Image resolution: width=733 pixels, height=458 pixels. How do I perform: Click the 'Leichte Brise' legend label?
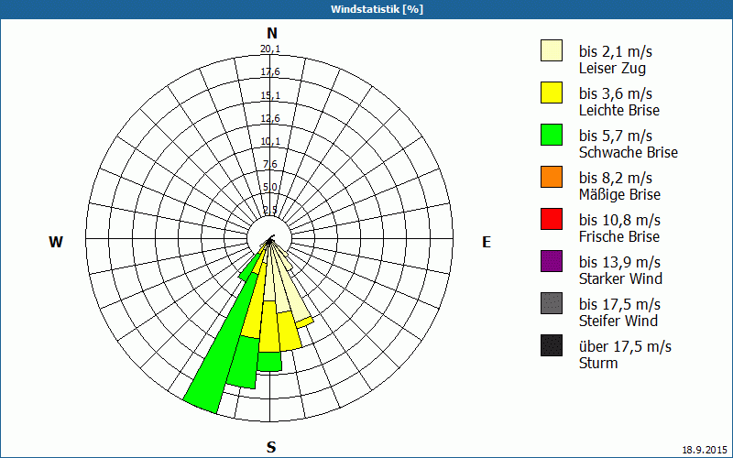coord(619,110)
